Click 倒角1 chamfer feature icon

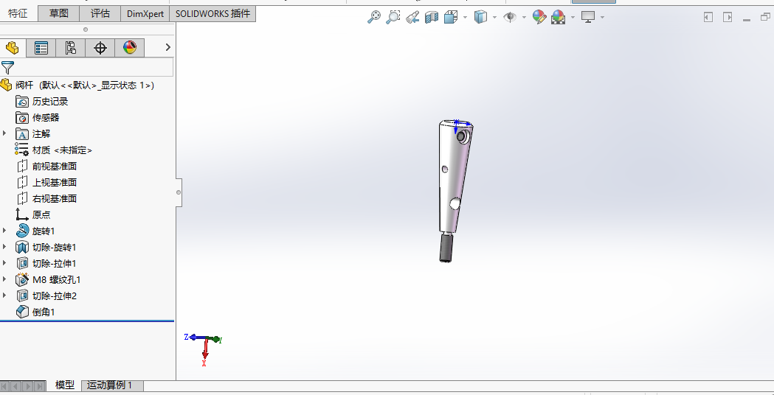tap(22, 312)
